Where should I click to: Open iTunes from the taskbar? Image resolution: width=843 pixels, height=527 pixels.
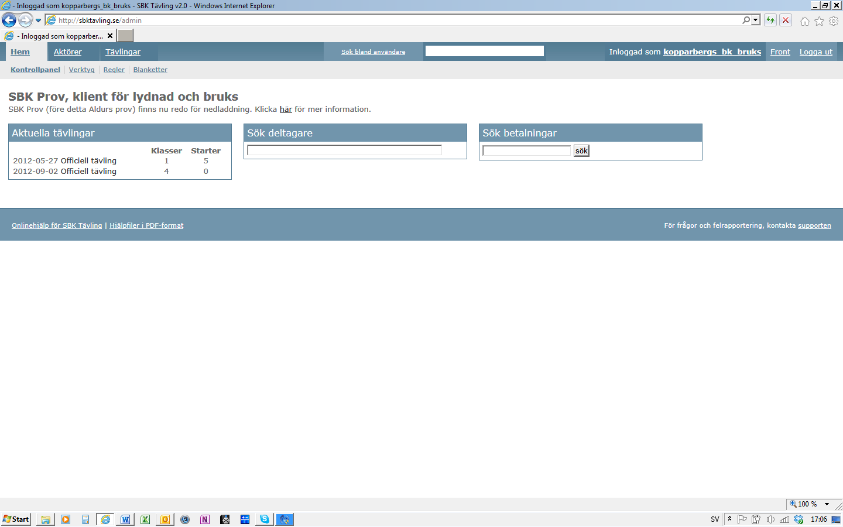coord(185,519)
